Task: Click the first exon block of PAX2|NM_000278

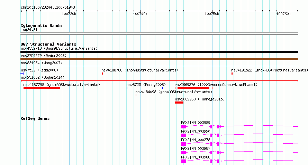Action: tap(184, 144)
